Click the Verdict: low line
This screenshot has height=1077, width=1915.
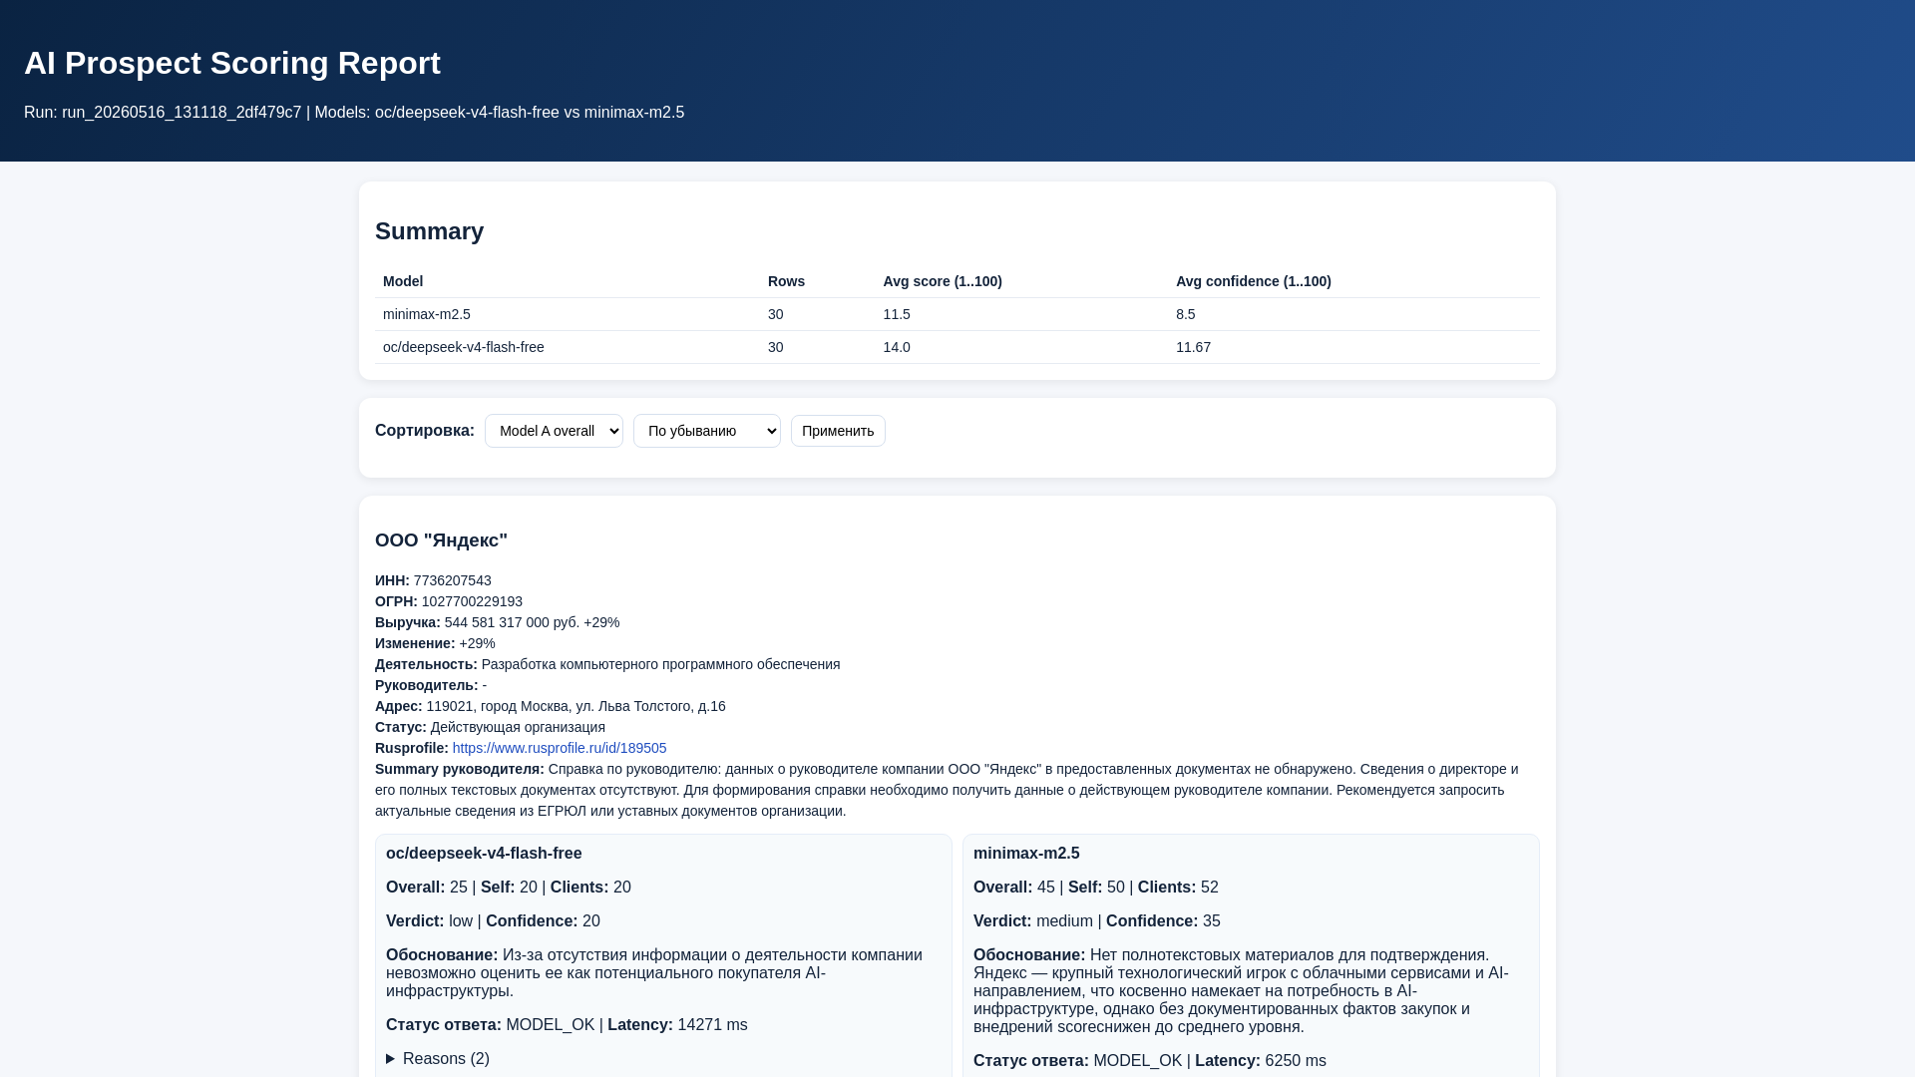tap(493, 921)
